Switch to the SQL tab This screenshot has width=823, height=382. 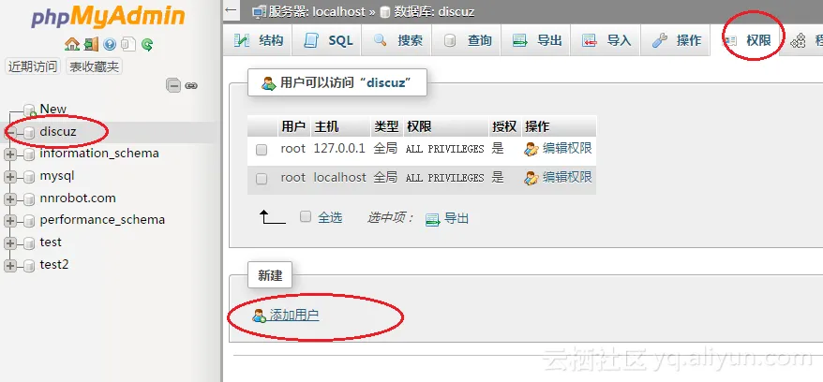pos(329,40)
